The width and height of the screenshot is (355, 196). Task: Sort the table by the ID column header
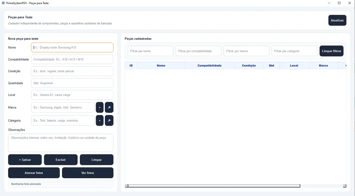[x=131, y=65]
